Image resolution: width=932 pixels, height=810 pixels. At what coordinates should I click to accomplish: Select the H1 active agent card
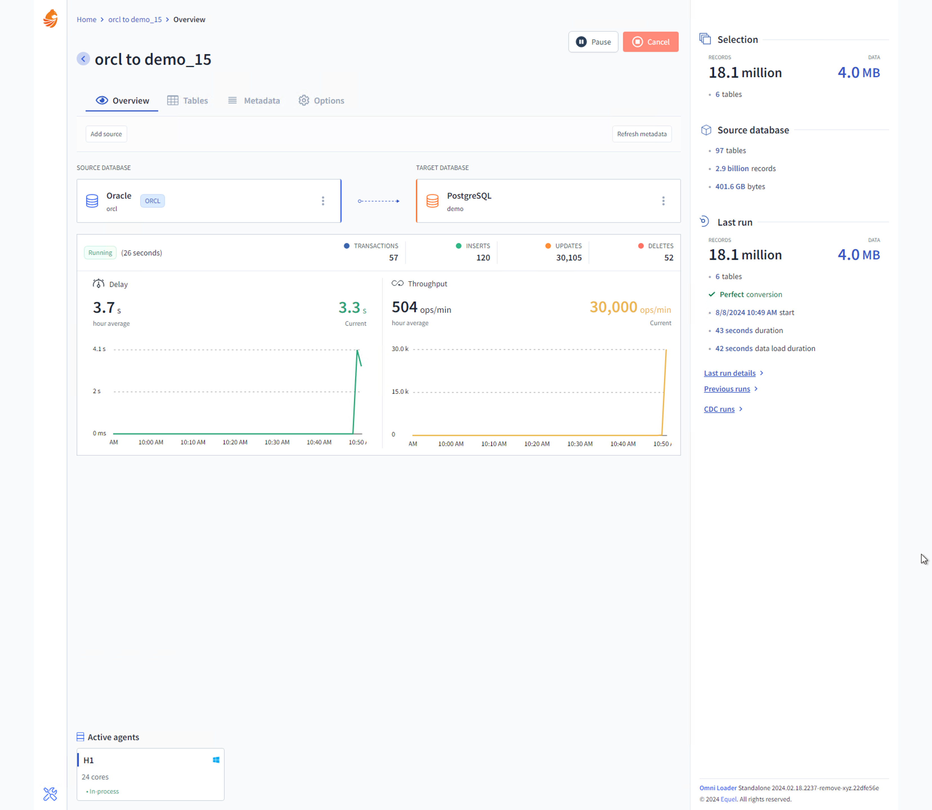150,774
